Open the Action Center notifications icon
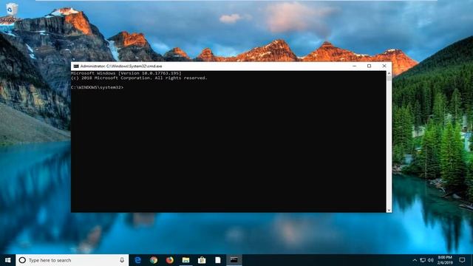This screenshot has height=266, width=473. (462, 260)
